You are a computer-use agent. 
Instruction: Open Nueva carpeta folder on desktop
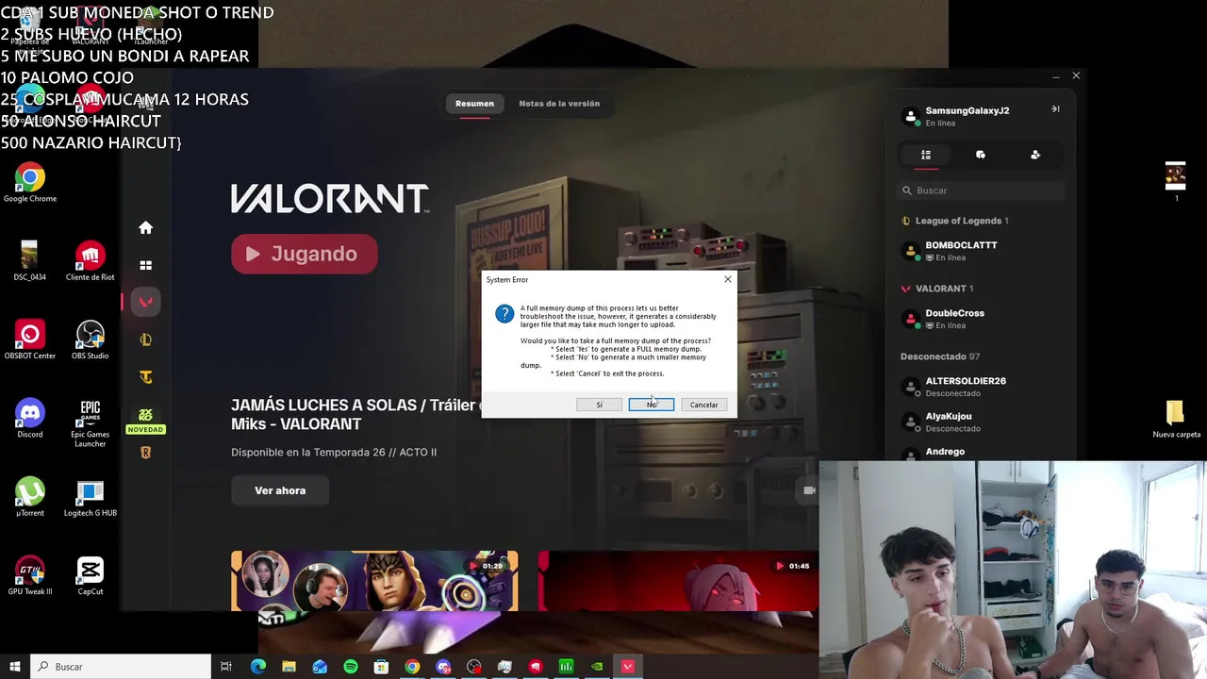(x=1176, y=420)
